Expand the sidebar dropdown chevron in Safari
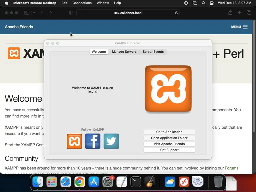256x192 pixels. click(x=34, y=13)
